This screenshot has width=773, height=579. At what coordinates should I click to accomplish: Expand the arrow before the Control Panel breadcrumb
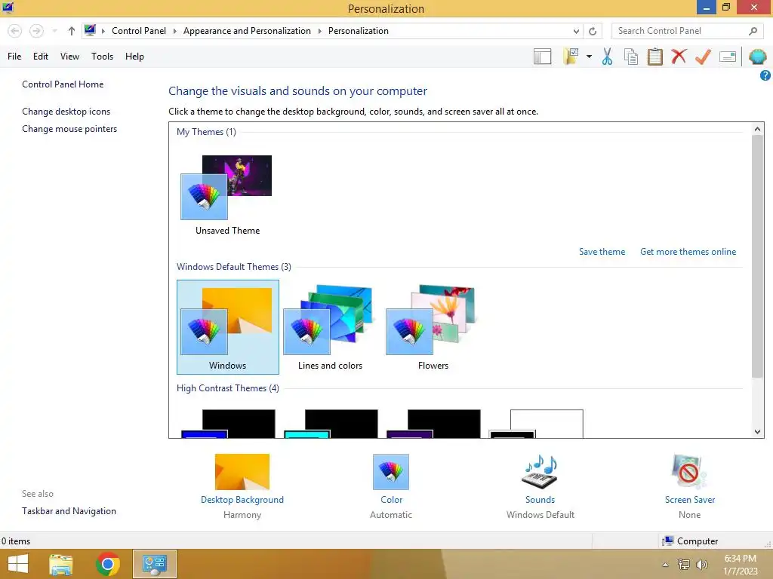pyautogui.click(x=103, y=31)
